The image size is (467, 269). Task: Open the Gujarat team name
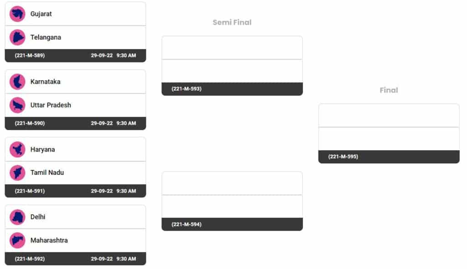coord(41,14)
